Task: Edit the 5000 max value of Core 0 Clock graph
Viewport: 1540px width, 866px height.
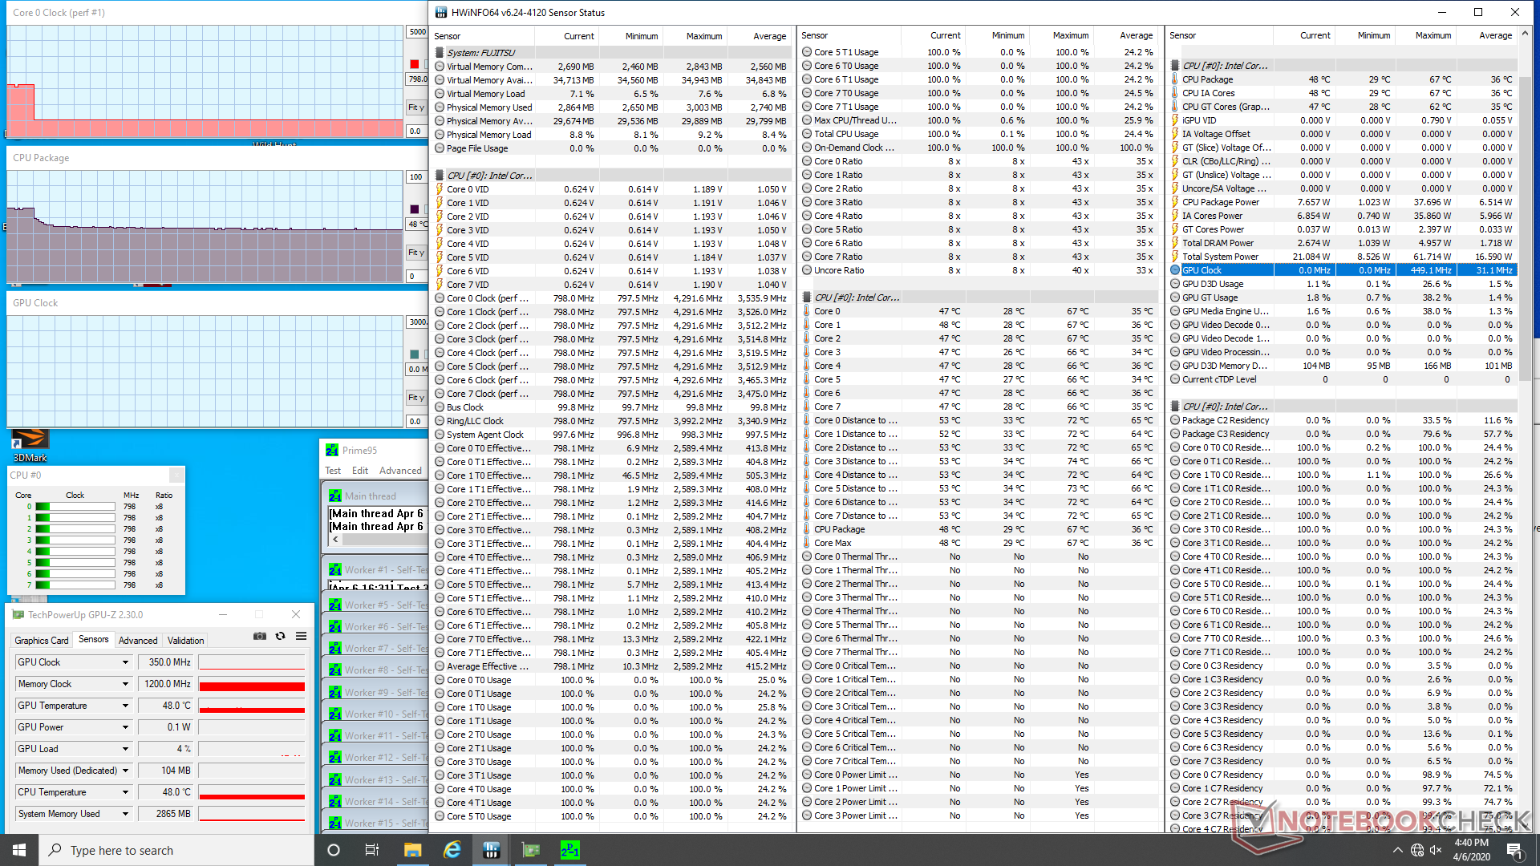Action: pos(417,32)
